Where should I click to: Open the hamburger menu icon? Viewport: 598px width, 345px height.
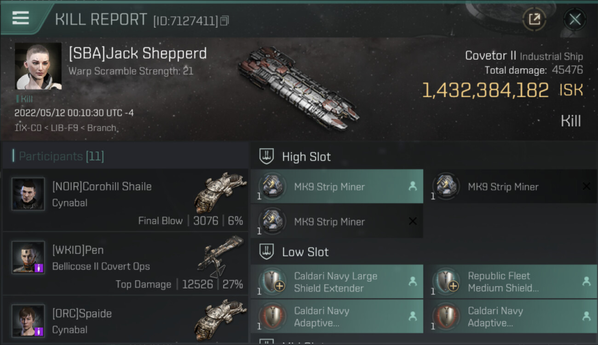pos(21,18)
